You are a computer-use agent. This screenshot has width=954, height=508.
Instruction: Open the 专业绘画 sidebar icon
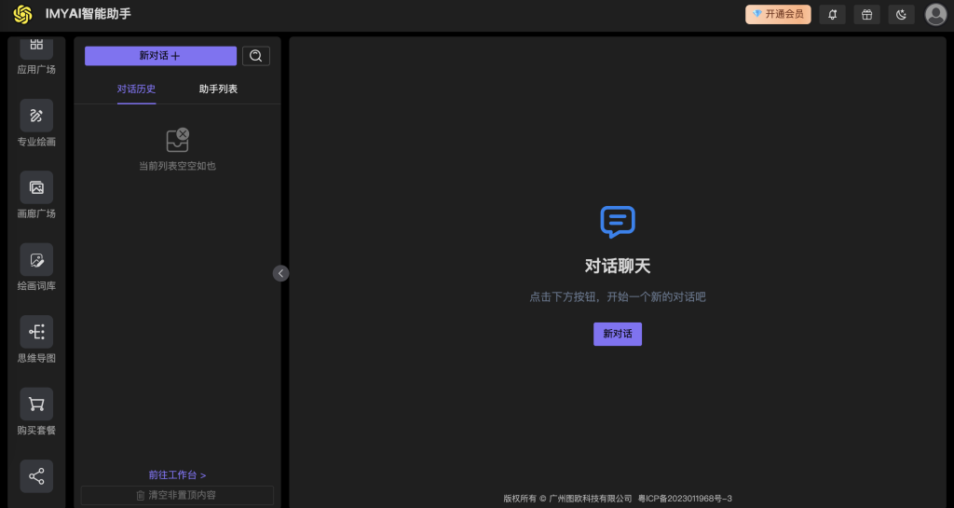(x=36, y=115)
